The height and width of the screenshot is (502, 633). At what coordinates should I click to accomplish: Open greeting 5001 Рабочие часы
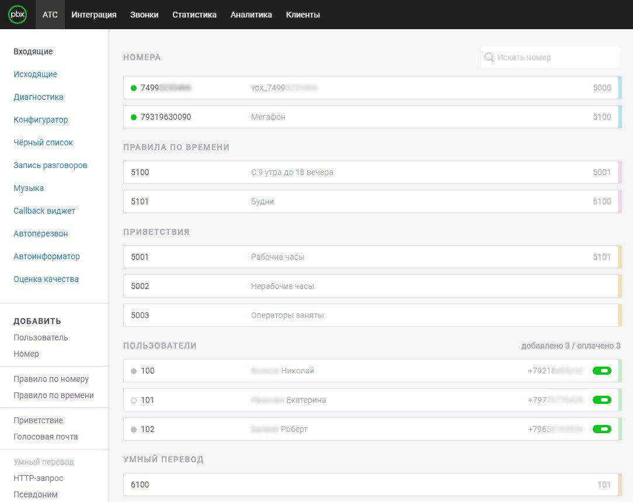(x=372, y=257)
